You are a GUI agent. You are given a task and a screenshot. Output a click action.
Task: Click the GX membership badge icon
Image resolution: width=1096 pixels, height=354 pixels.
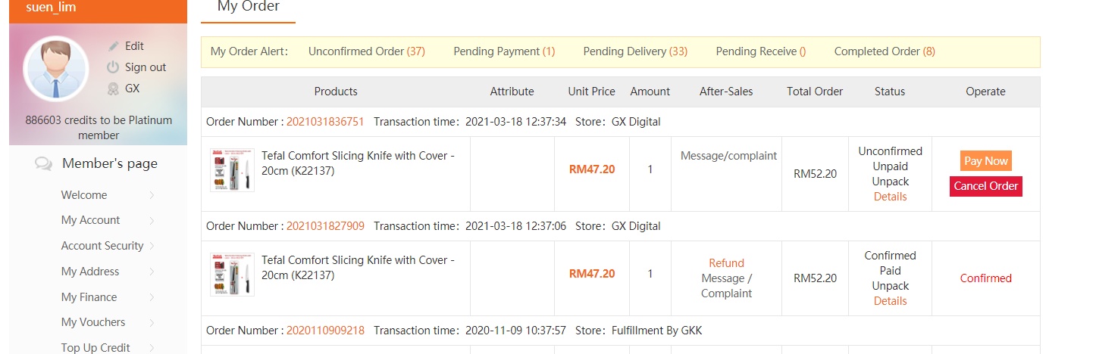click(114, 88)
